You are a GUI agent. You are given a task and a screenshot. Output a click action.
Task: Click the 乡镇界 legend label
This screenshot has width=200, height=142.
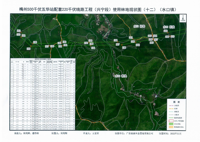point(177,106)
